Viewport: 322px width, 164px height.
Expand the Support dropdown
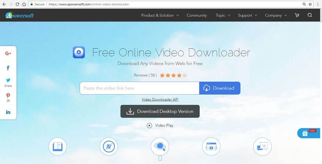(247, 15)
